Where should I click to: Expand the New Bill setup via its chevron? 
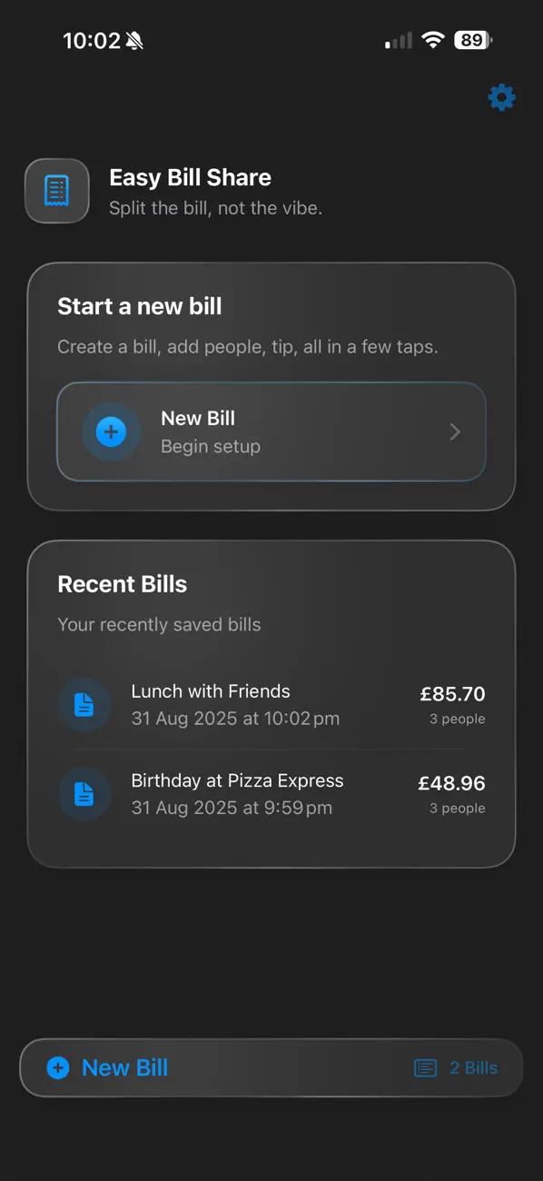454,432
